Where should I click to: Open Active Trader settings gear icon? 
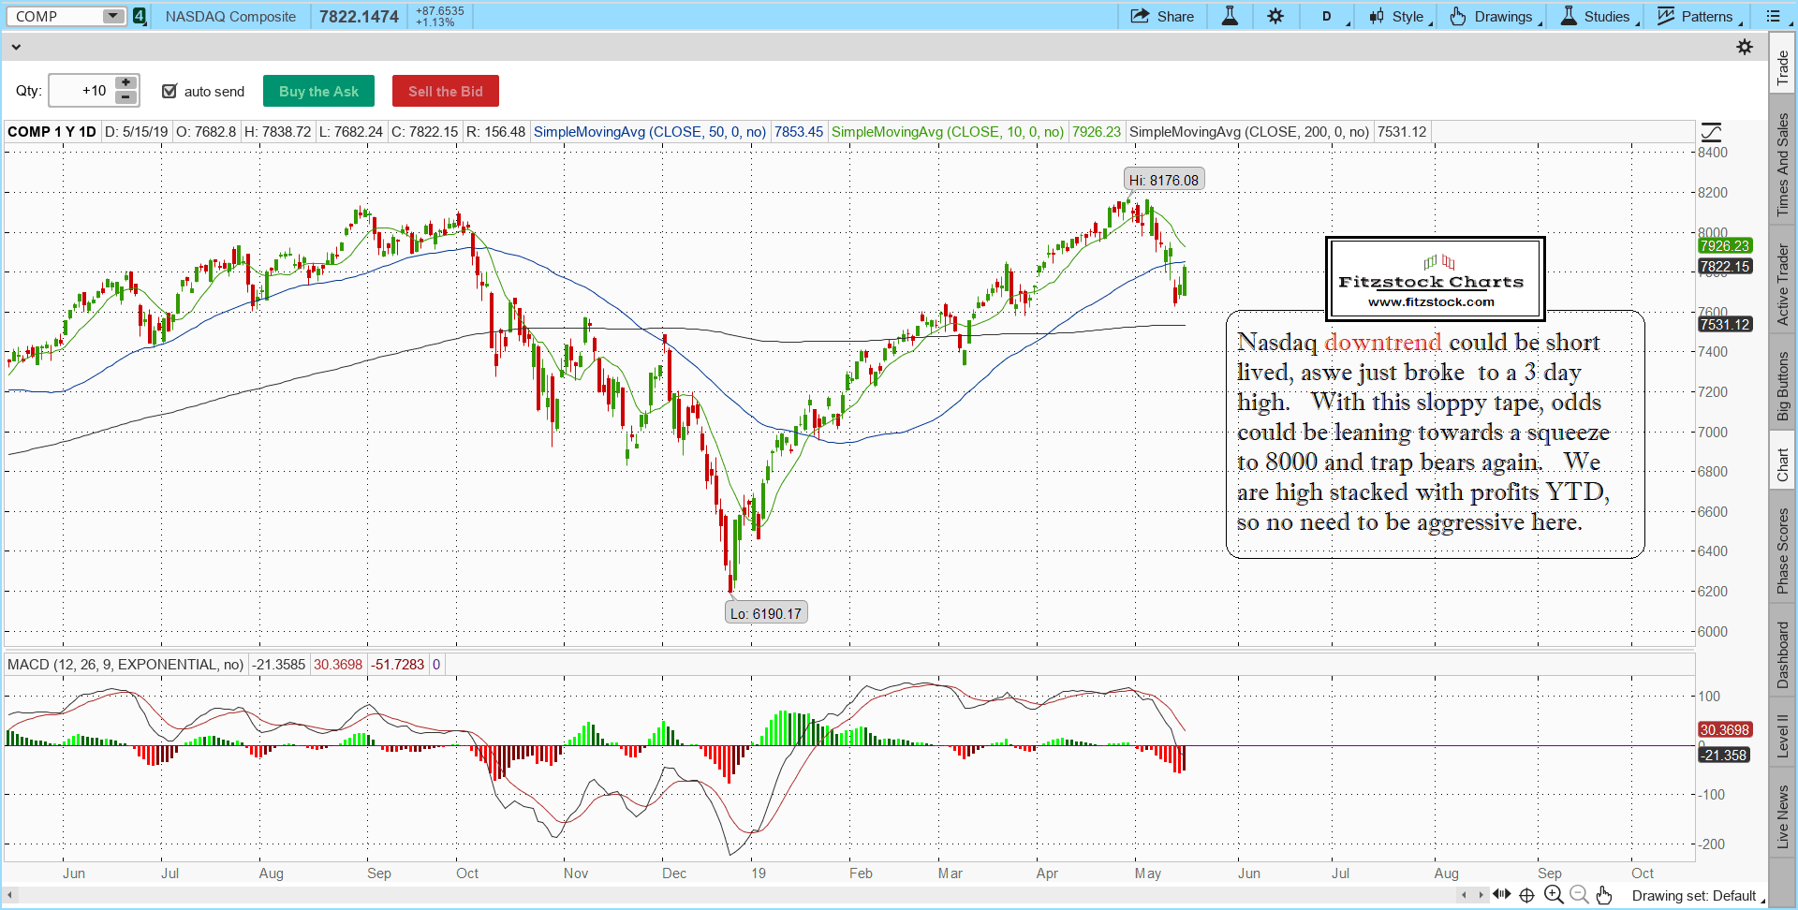[x=1744, y=47]
